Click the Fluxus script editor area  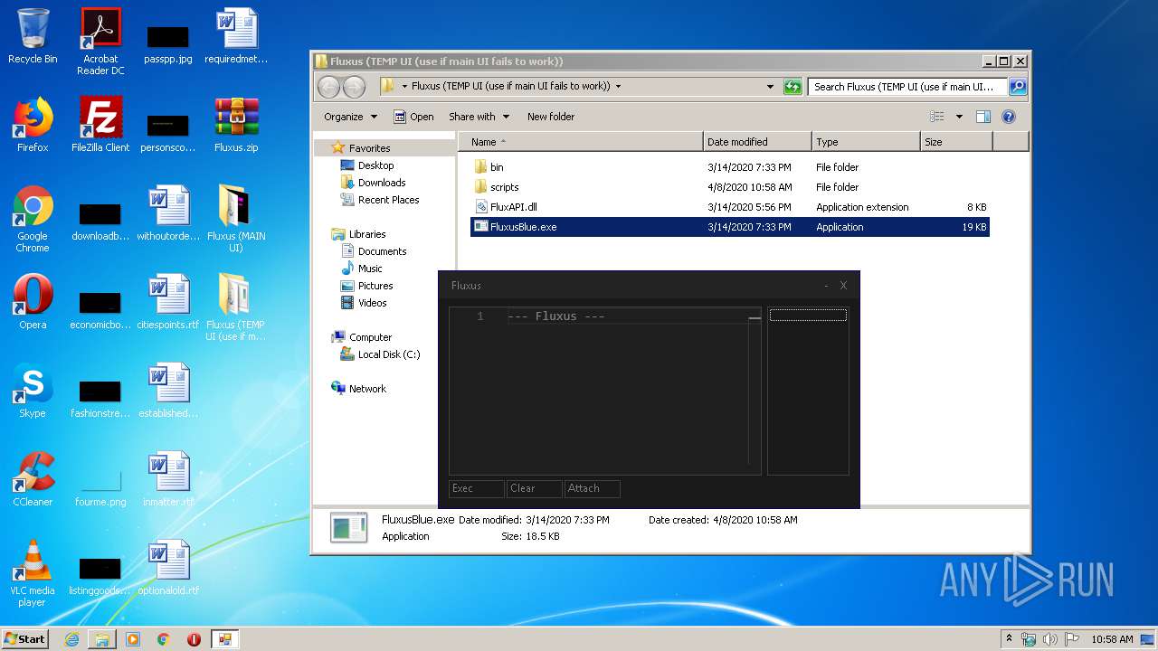(605, 391)
